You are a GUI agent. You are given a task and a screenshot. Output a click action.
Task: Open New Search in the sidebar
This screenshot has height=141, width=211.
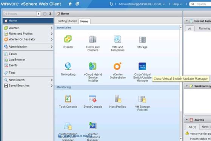click(x=28, y=80)
